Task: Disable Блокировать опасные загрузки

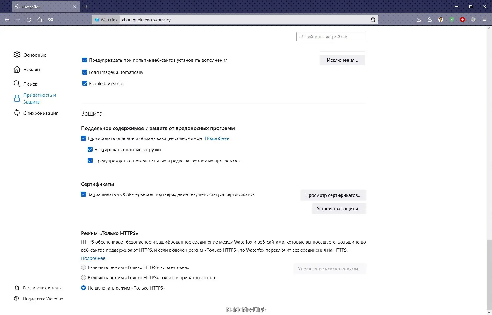Action: tap(90, 149)
